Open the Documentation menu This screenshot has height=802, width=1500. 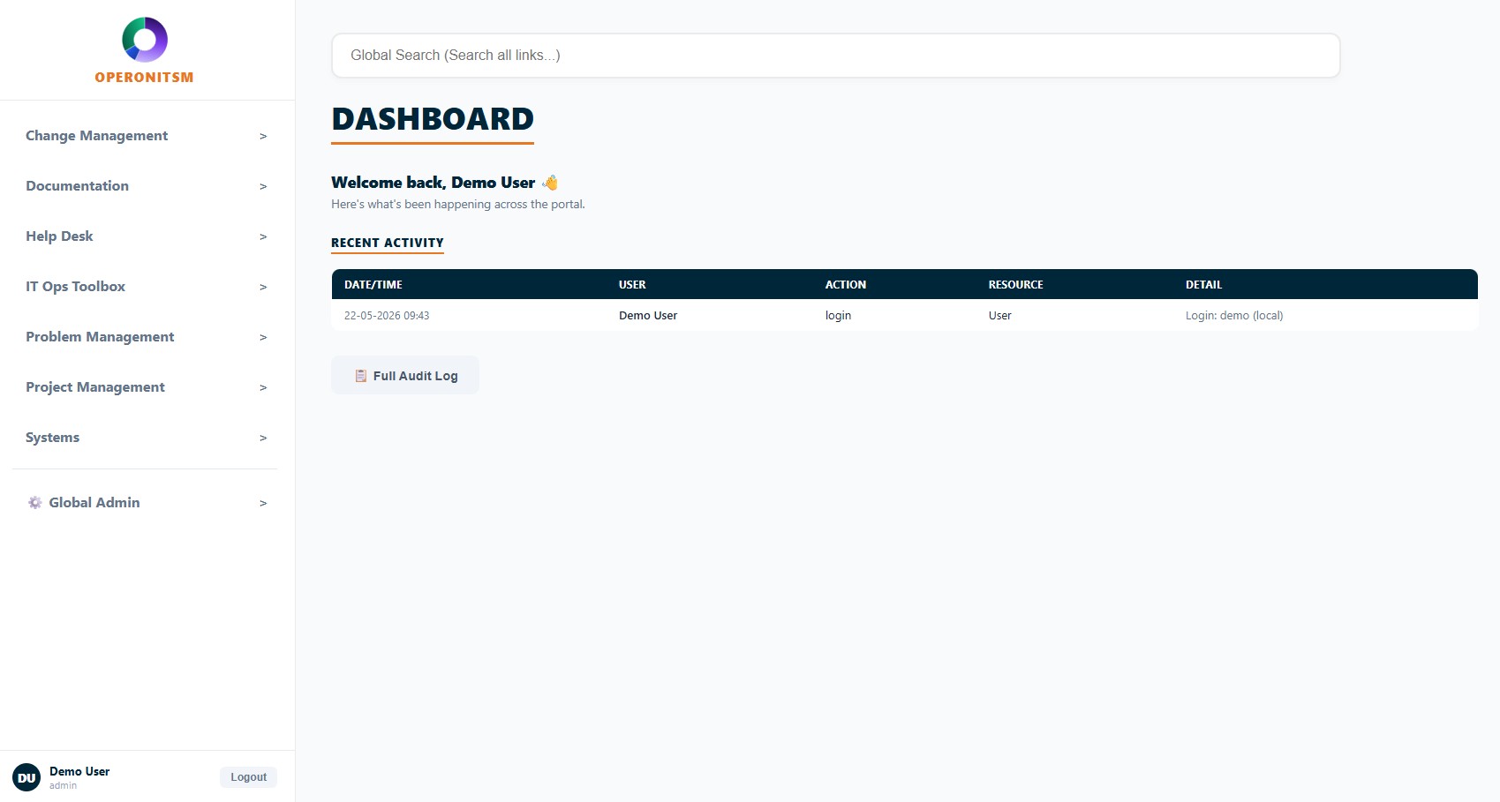[145, 186]
